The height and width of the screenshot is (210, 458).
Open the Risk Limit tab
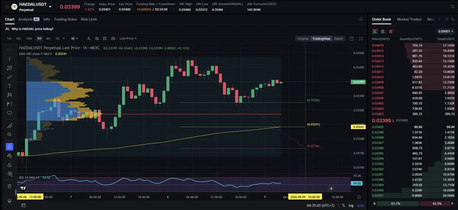click(x=89, y=19)
